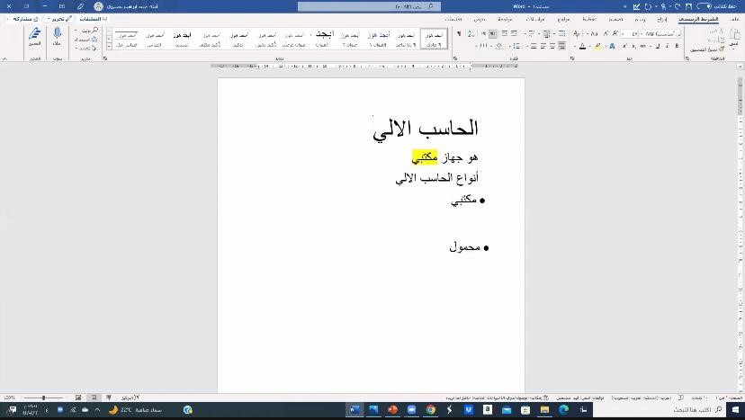This screenshot has width=745, height=420.
Task: Apply strikethrough formatting
Action: (x=642, y=46)
